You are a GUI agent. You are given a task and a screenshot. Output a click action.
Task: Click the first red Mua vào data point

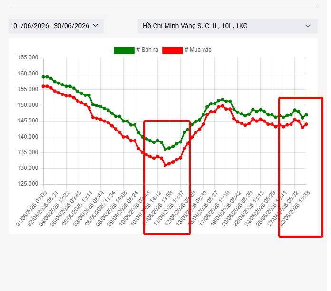click(x=43, y=86)
